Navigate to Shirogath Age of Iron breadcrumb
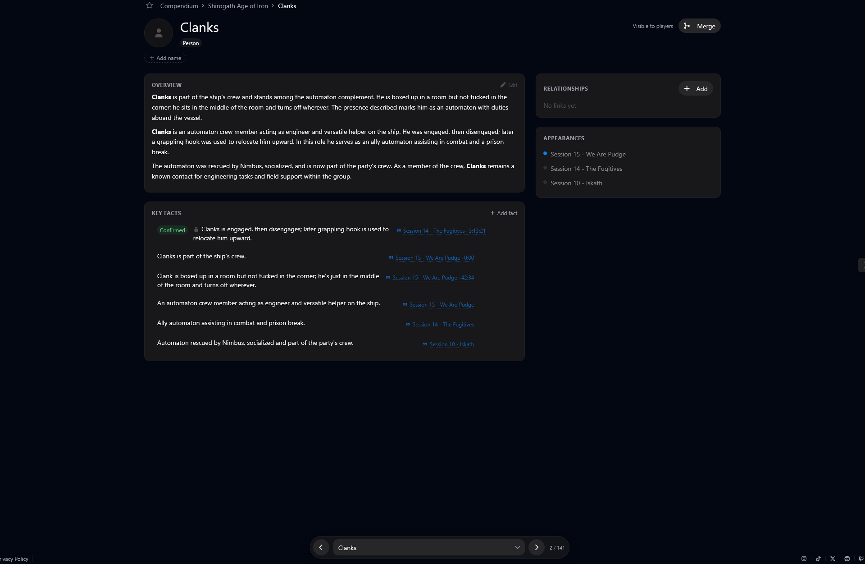This screenshot has width=865, height=564. [238, 6]
